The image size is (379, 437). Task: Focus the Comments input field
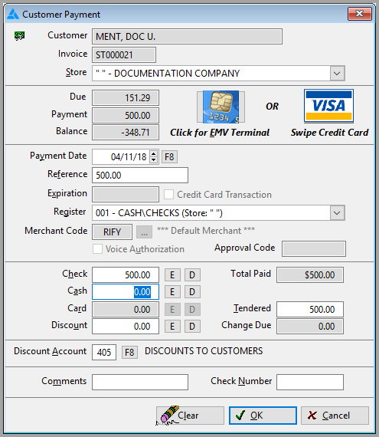[140, 382]
